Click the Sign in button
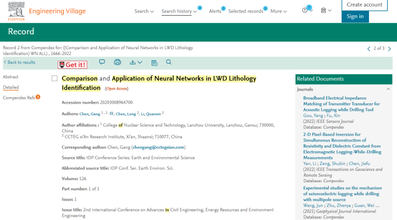Screen dimensions: 397x220 355,16
